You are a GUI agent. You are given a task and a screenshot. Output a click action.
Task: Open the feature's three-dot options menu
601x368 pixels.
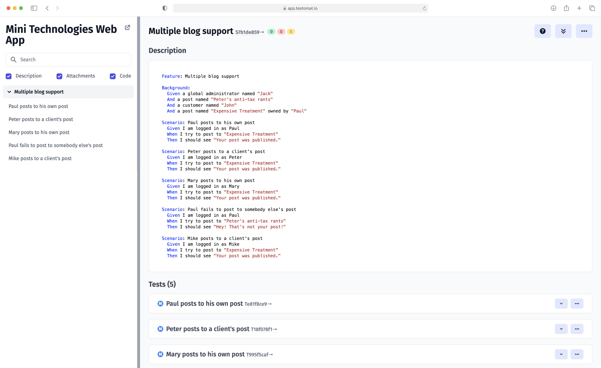tap(584, 31)
